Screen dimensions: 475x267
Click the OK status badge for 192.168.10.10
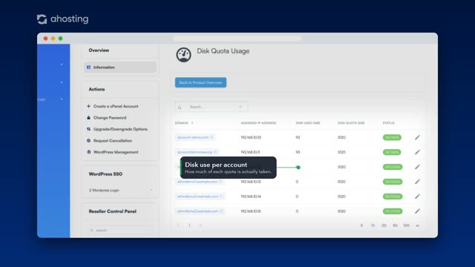tap(392, 137)
